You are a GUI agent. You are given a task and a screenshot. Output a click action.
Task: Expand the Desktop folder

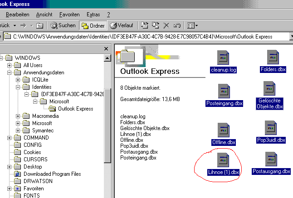pos(9,167)
